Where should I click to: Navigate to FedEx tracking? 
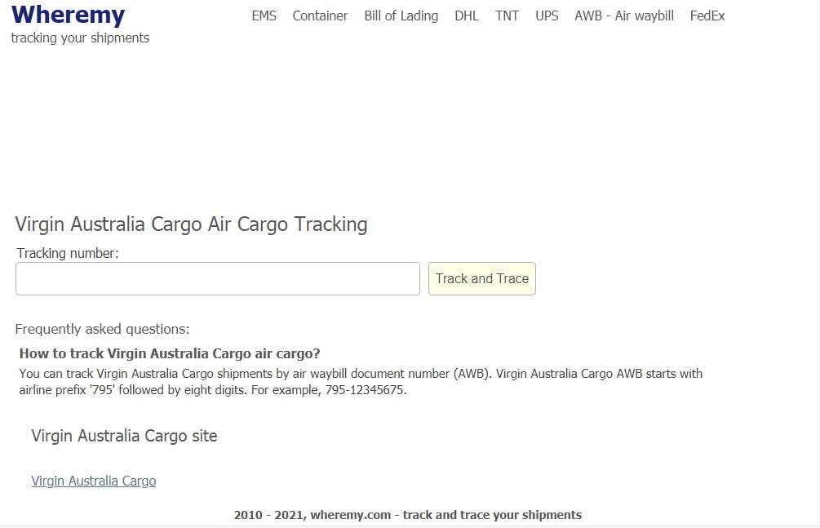point(707,16)
